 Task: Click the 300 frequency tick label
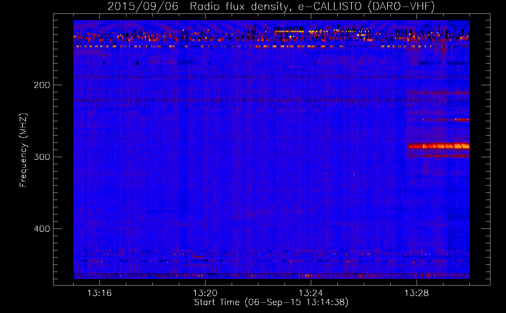pos(42,157)
